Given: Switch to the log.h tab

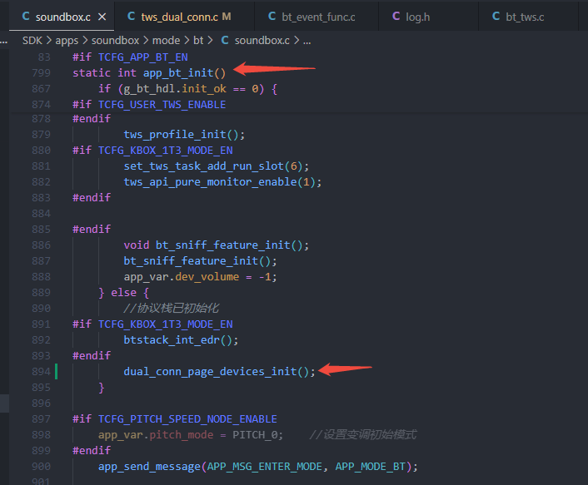Looking at the screenshot, I should tap(418, 17).
